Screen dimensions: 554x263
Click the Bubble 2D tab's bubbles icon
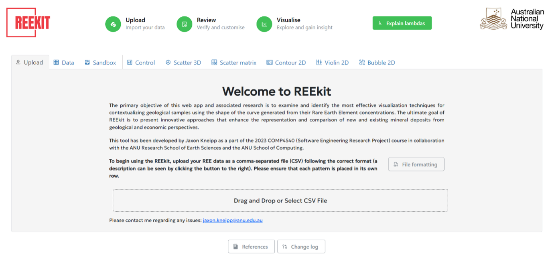[x=362, y=62]
